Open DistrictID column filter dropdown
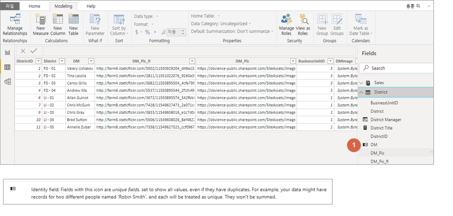The width and height of the screenshot is (453, 216). click(38, 61)
